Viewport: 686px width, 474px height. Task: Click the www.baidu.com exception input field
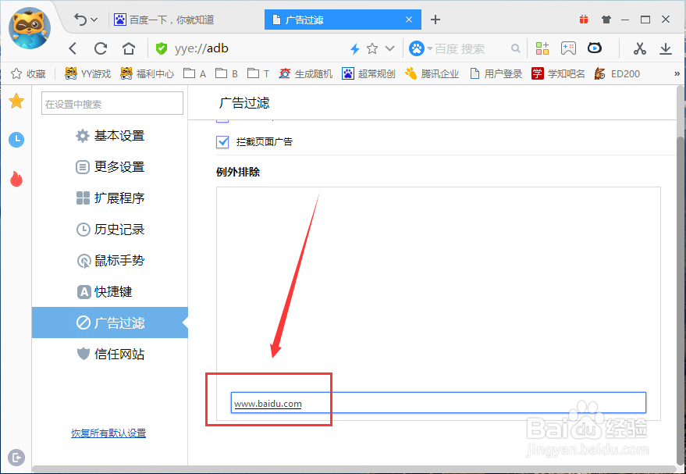coord(439,403)
